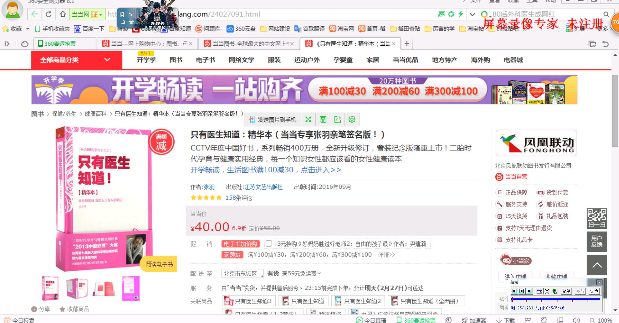
Task: Open the 收藏 favorites star
Action: tap(6, 29)
